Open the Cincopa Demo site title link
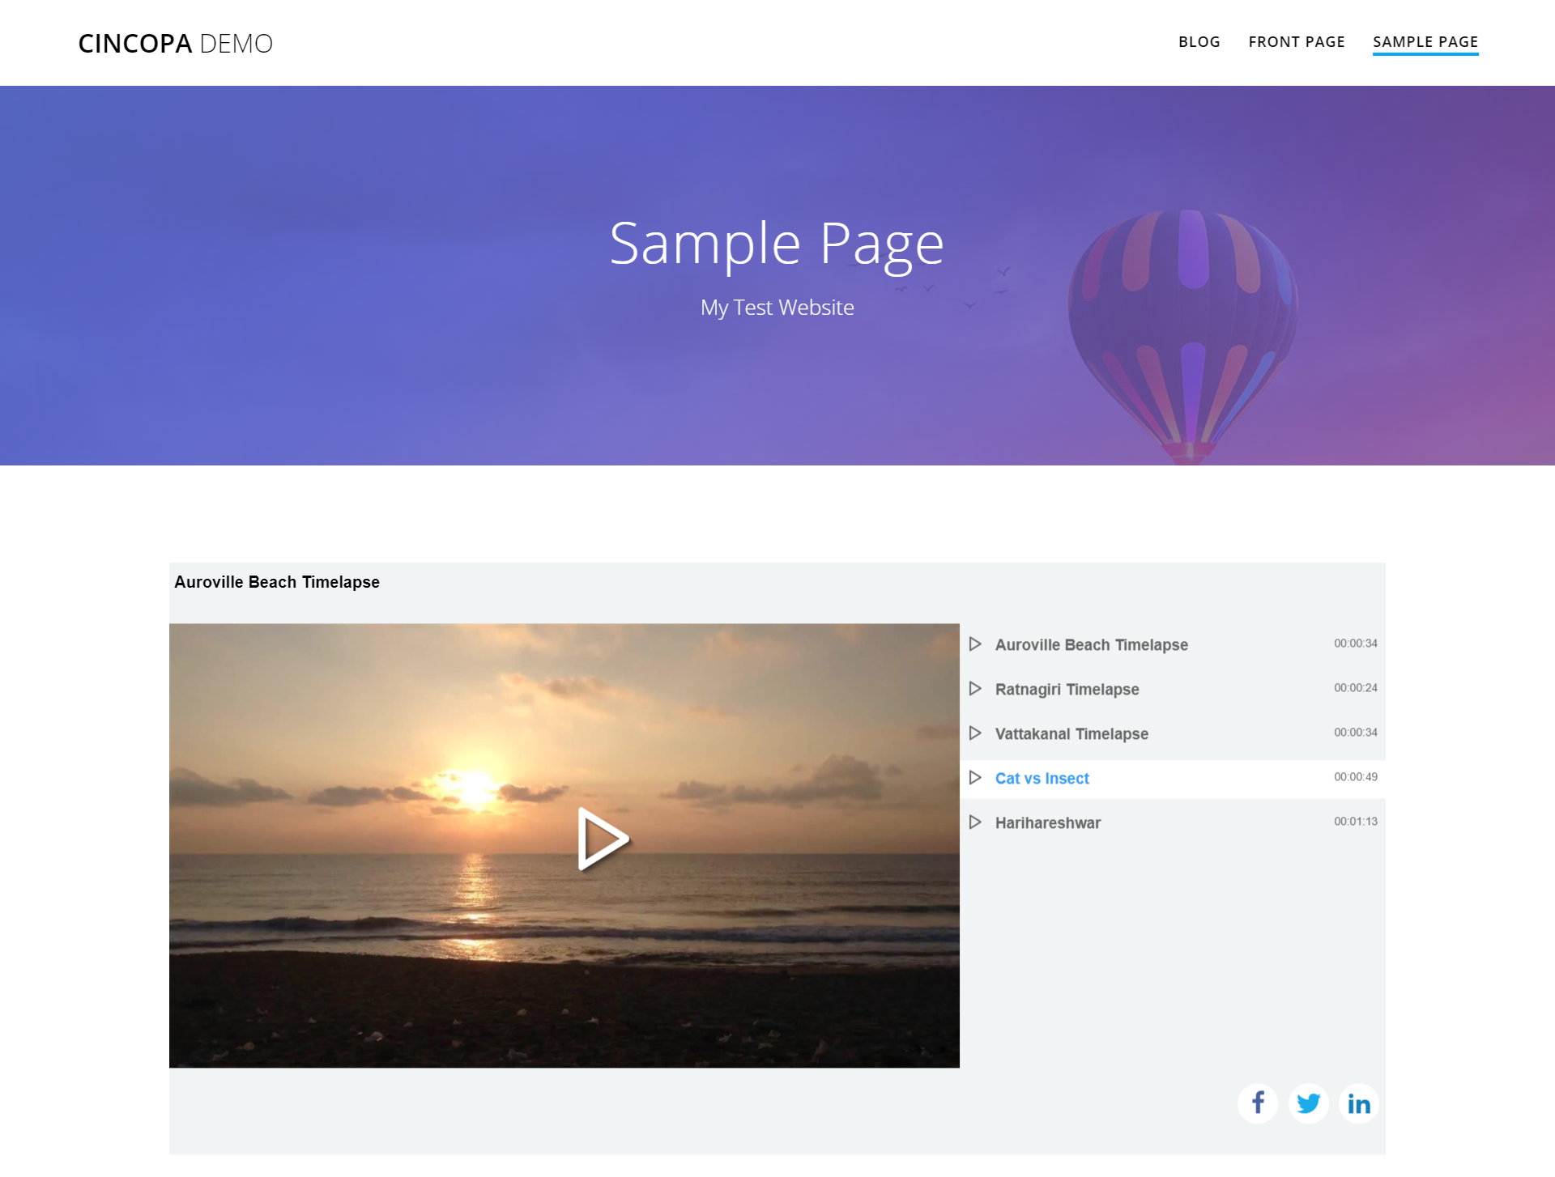This screenshot has width=1555, height=1177. (x=175, y=44)
